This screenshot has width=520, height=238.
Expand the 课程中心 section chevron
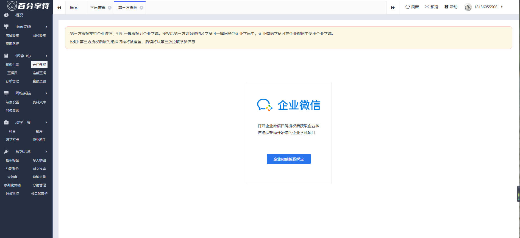(x=46, y=56)
